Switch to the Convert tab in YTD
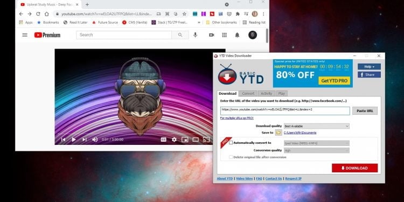This screenshot has height=202, width=404. point(248,94)
